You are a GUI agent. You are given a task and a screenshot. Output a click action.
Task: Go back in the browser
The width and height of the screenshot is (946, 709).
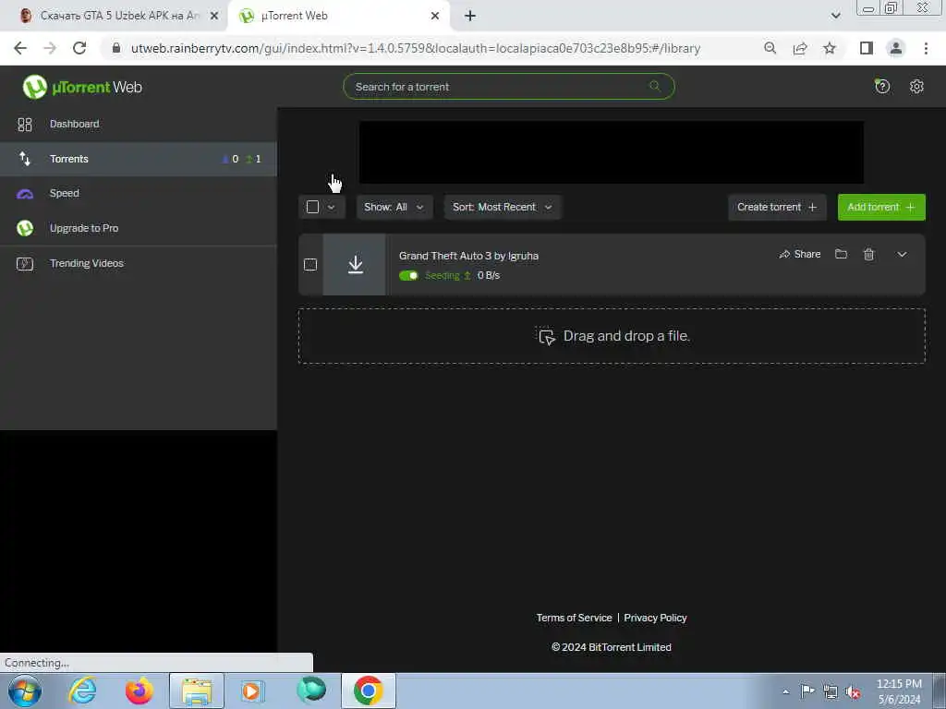(x=20, y=48)
